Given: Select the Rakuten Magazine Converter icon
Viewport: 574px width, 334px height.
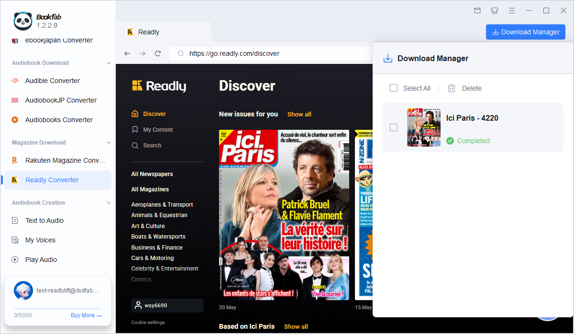Looking at the screenshot, I should tap(15, 160).
